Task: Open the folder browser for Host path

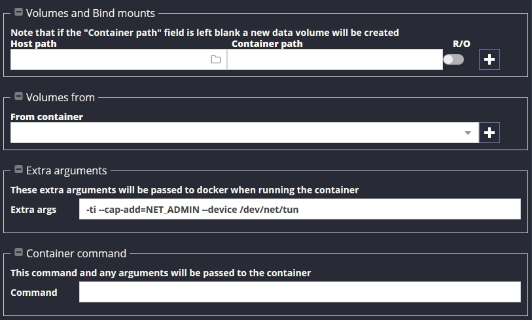Action: pyautogui.click(x=216, y=59)
